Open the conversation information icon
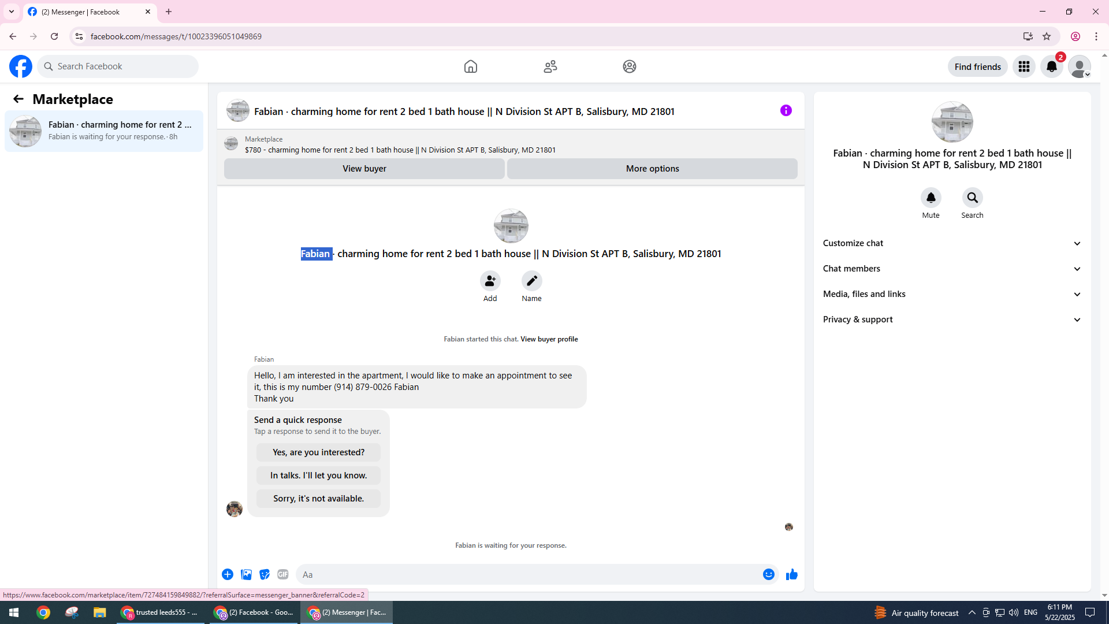The height and width of the screenshot is (624, 1109). coord(786,110)
